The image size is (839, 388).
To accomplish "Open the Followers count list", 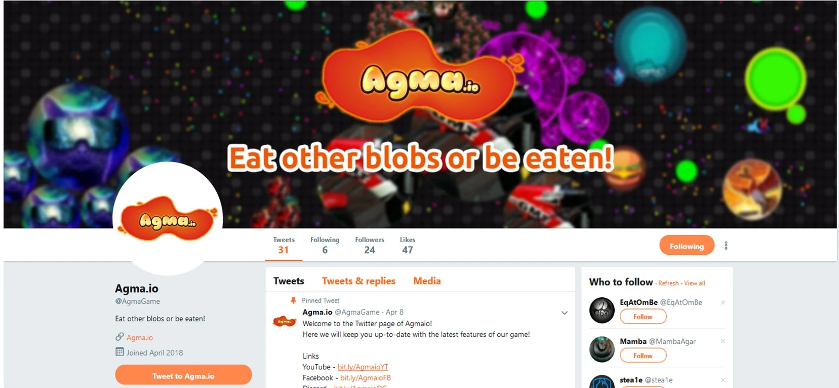I will coord(370,245).
